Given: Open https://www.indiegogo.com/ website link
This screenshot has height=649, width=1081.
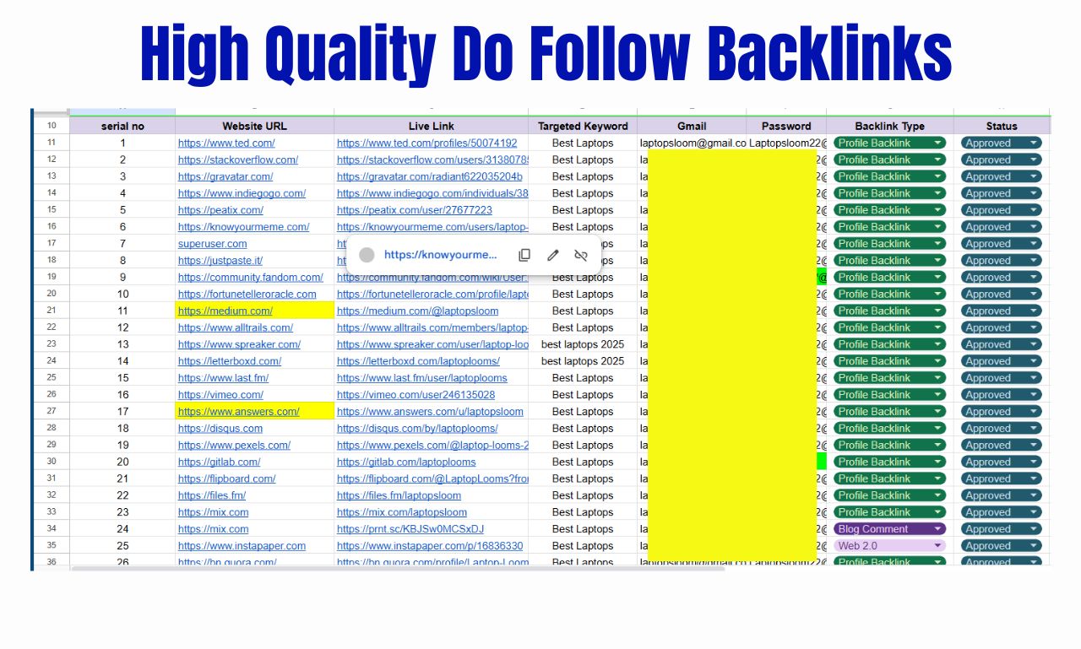Looking at the screenshot, I should 242,193.
